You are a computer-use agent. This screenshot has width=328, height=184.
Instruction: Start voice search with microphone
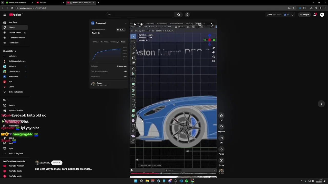click(x=187, y=15)
